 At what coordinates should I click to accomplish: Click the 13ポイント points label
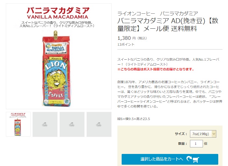coord(125,44)
